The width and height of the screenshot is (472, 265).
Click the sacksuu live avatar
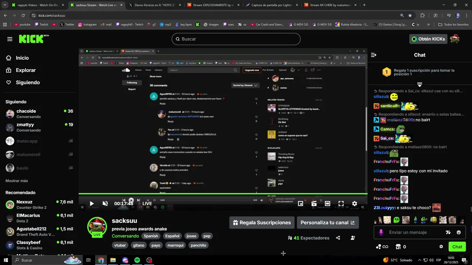point(97,226)
